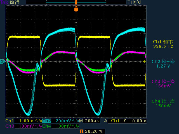
Task: Select the Ch1 label in bottom readout
Action: click(x=10, y=121)
